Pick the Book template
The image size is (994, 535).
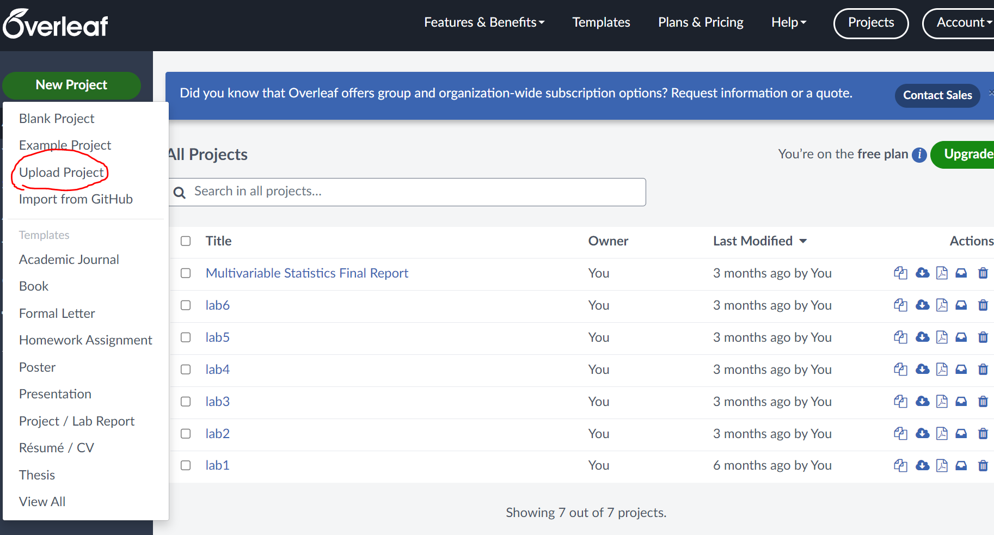click(34, 286)
